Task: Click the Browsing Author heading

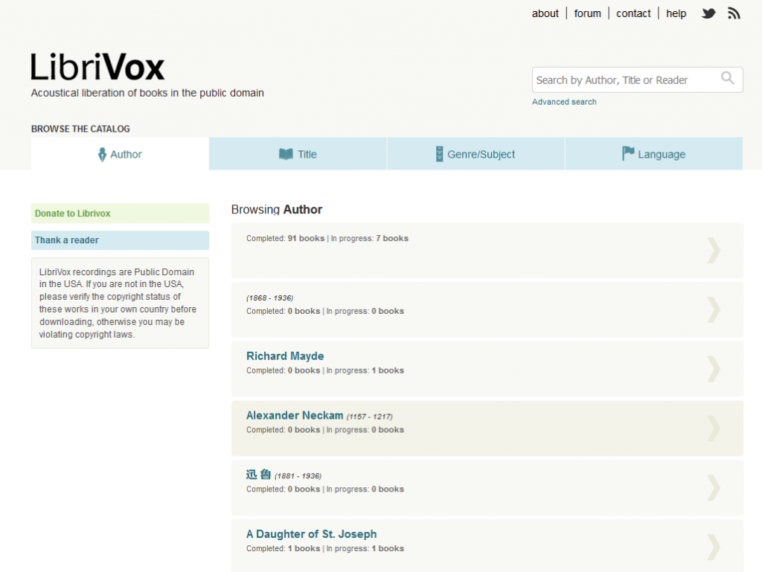Action: point(277,209)
